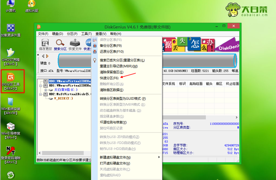Open the 登录密码清除 desktop icon
This screenshot has height=180, width=276.
coord(11,155)
